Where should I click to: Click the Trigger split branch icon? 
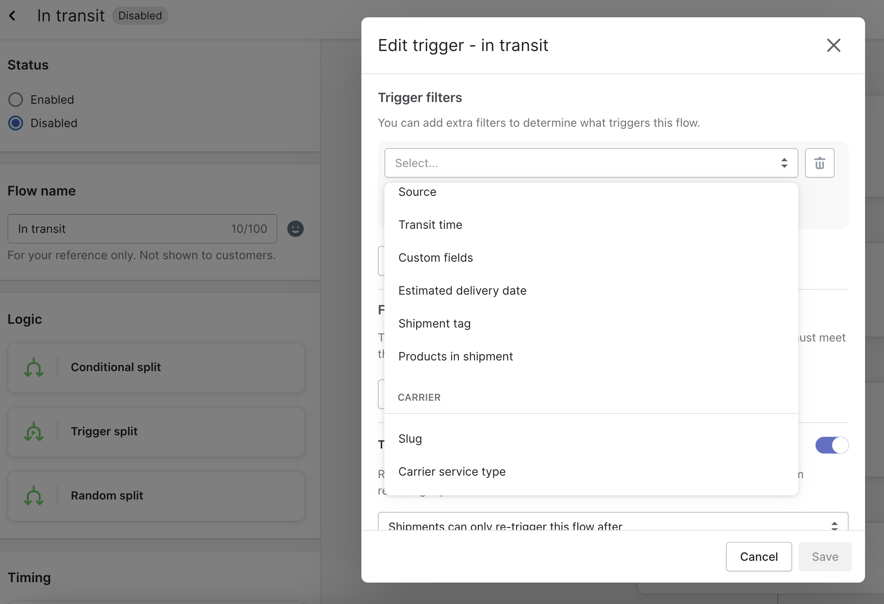[x=34, y=432]
